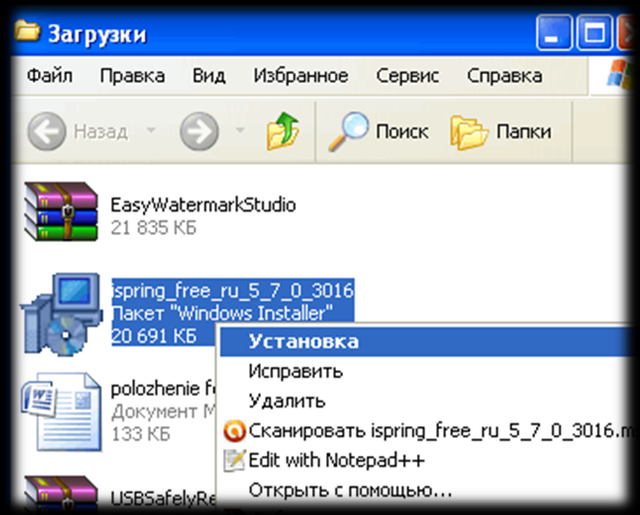This screenshot has height=515, width=640.
Task: Select the EasyWatermarkStudio archive icon
Action: pos(61,211)
